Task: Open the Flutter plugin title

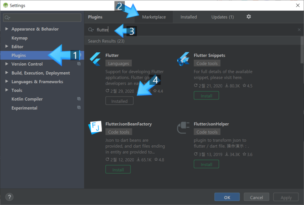Action: coord(112,55)
